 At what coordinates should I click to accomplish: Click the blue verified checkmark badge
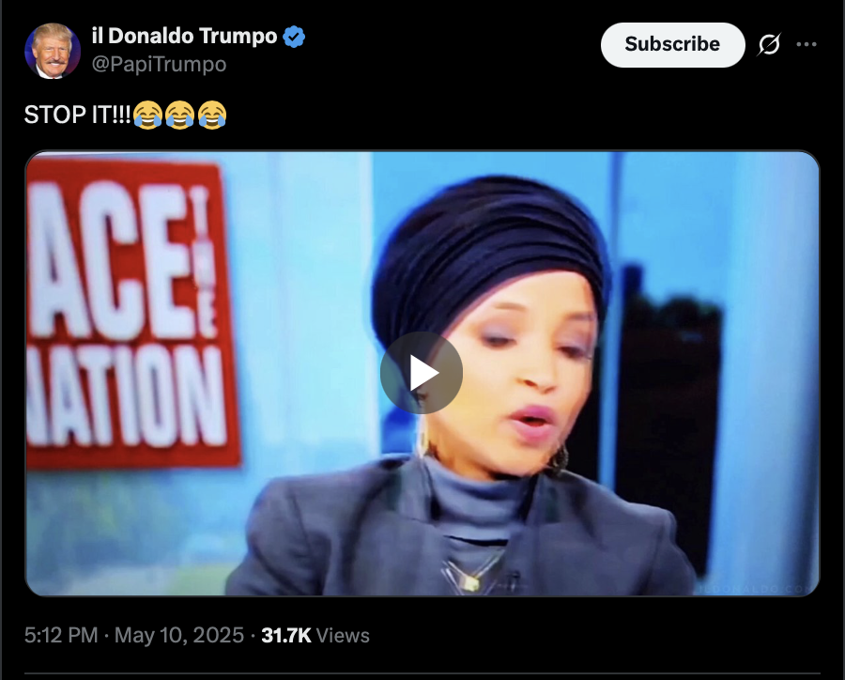click(x=294, y=37)
